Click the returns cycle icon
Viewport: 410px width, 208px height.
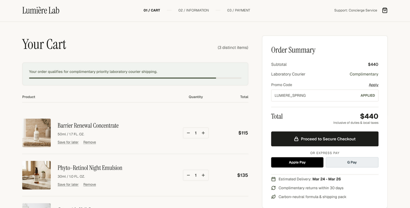point(273,188)
